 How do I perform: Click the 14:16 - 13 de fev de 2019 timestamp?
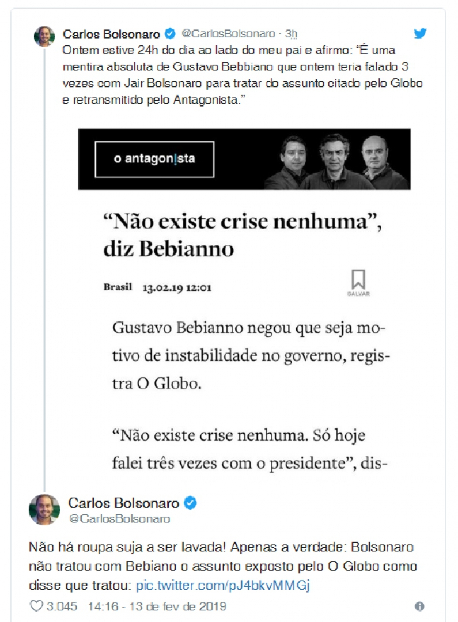pos(157,606)
